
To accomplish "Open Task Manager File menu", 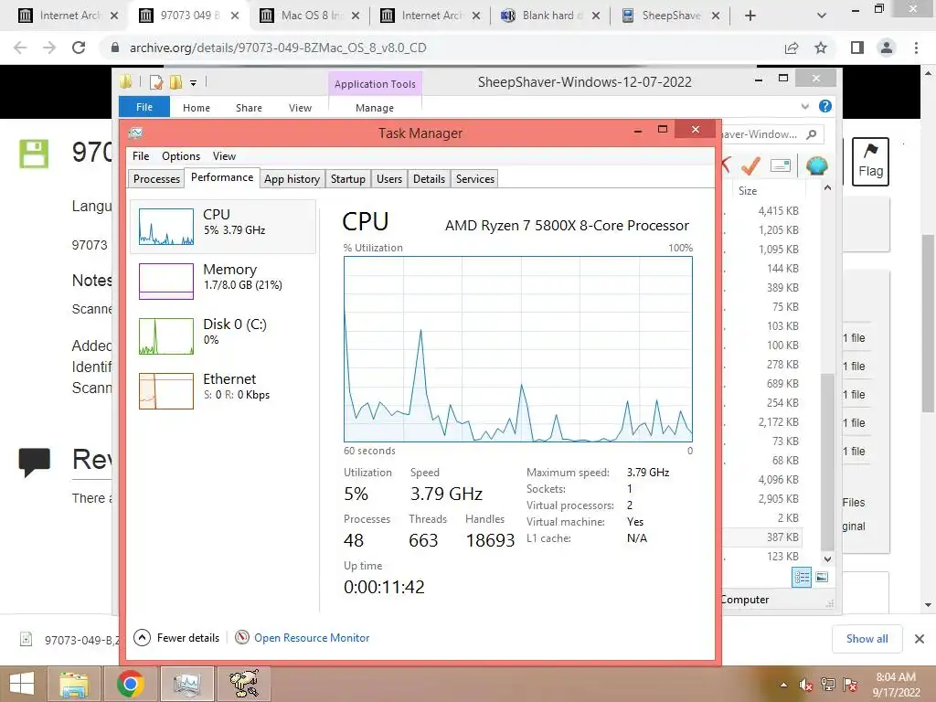I will pyautogui.click(x=141, y=155).
